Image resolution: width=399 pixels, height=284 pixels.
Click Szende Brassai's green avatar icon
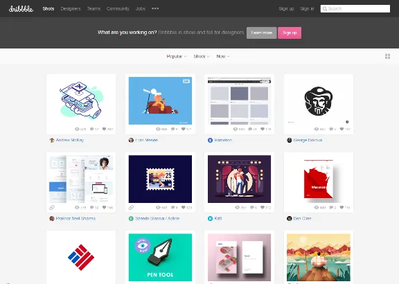click(131, 219)
